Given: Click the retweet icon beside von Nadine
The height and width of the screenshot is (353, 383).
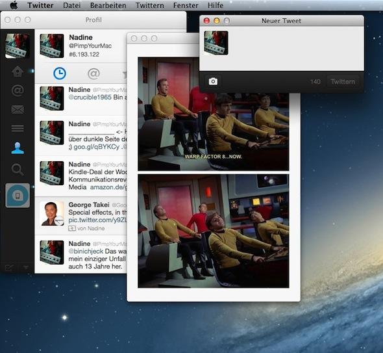Looking at the screenshot, I should 72,228.
